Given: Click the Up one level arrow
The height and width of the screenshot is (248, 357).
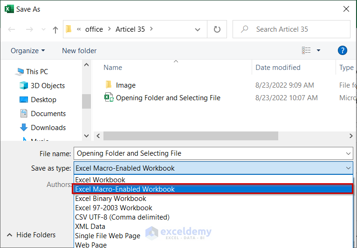Looking at the screenshot, I should (x=55, y=29).
